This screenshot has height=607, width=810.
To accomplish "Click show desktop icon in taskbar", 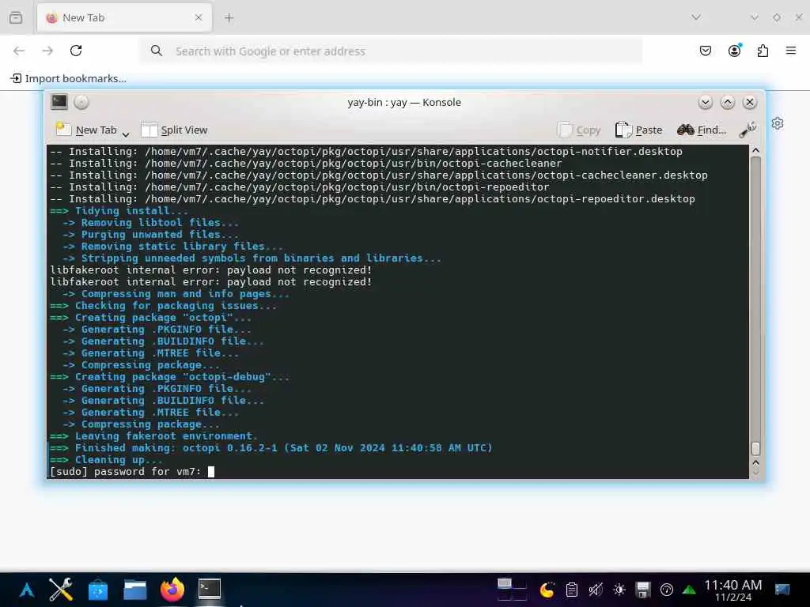I will [782, 590].
